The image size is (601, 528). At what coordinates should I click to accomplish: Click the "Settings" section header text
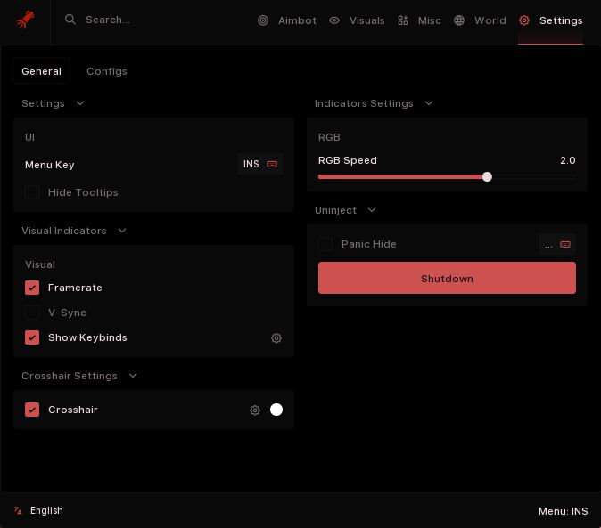43,103
